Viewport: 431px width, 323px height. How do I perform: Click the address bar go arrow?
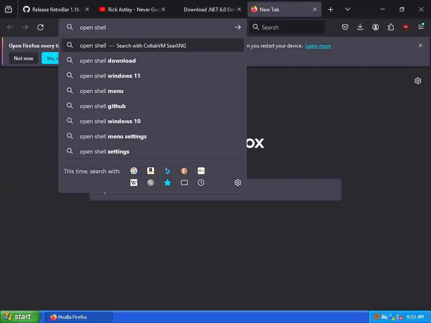(x=238, y=27)
